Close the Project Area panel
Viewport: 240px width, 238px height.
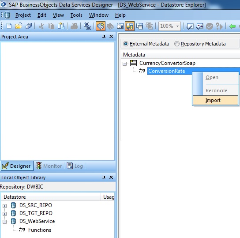[x=111, y=37]
